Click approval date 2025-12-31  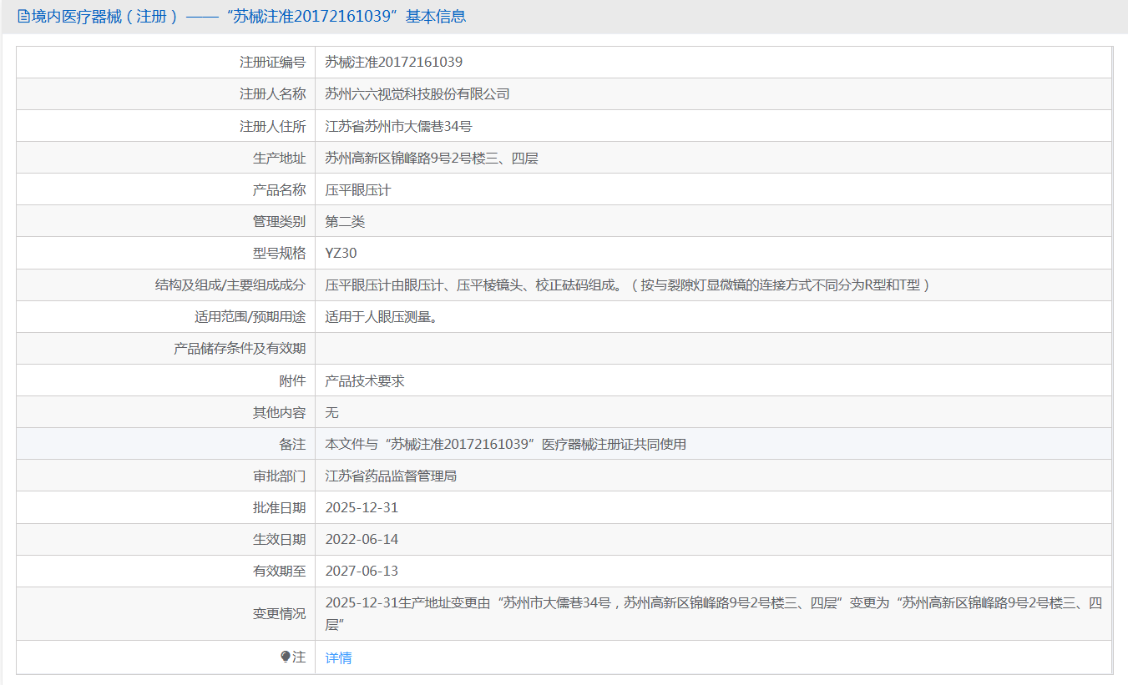click(362, 507)
